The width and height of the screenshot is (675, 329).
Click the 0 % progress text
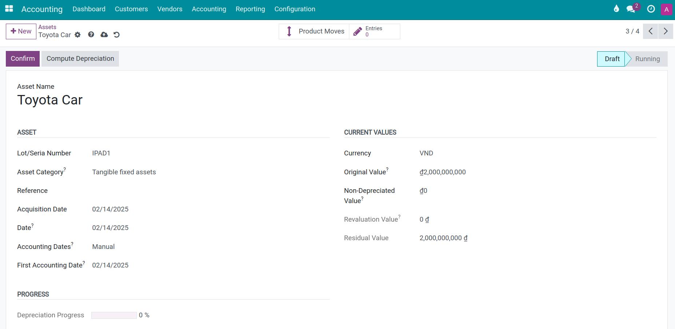pyautogui.click(x=144, y=315)
